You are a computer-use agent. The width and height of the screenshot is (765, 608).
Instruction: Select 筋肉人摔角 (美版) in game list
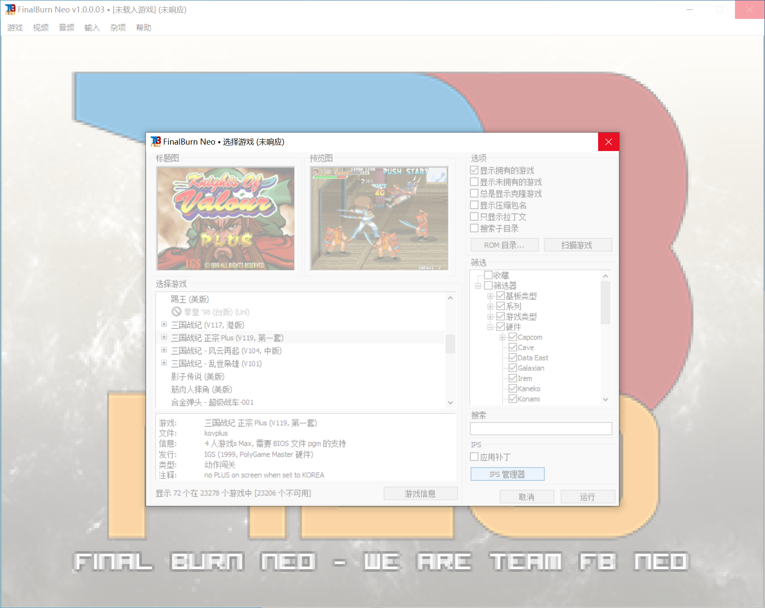(x=202, y=389)
